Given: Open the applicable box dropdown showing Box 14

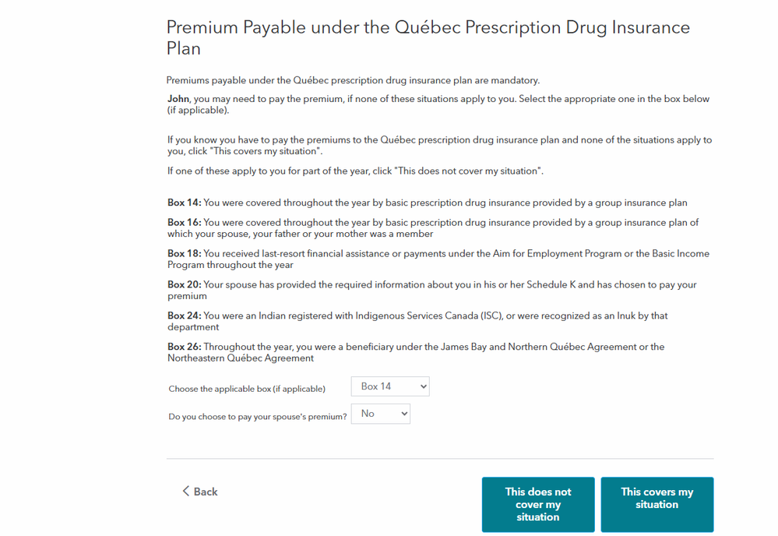Looking at the screenshot, I should 390,386.
